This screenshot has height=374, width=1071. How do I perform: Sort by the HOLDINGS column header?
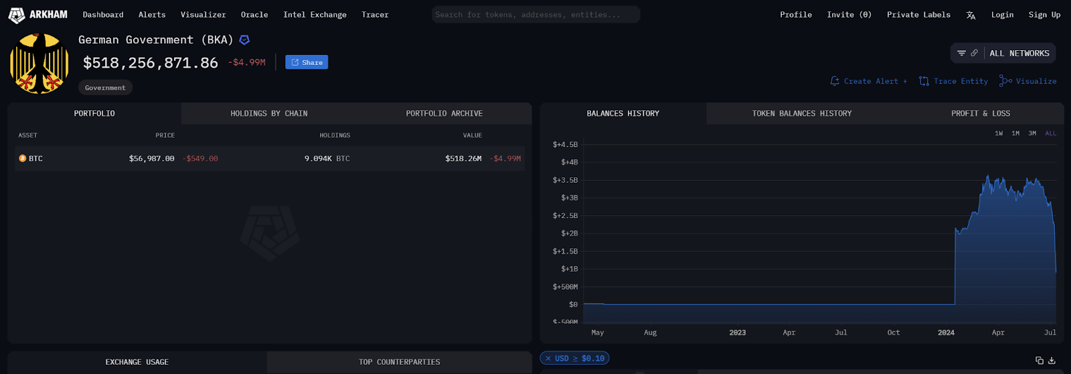[x=335, y=135]
